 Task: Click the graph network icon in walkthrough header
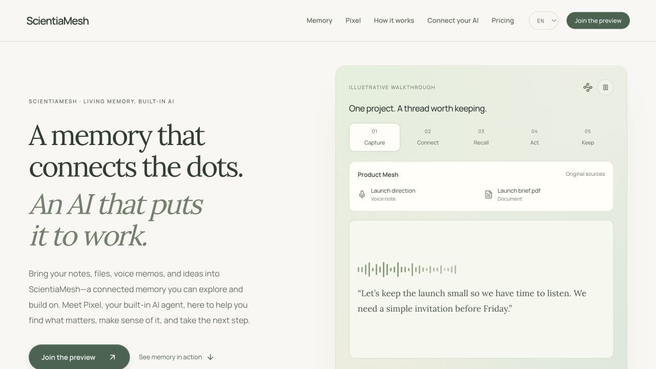(x=588, y=87)
